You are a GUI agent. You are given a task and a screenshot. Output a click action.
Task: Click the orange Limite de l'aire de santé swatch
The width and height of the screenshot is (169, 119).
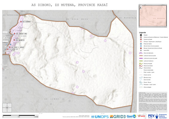[141, 56]
